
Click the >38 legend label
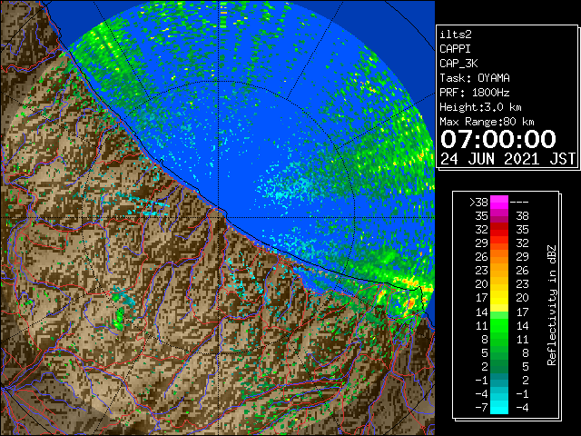(x=478, y=203)
